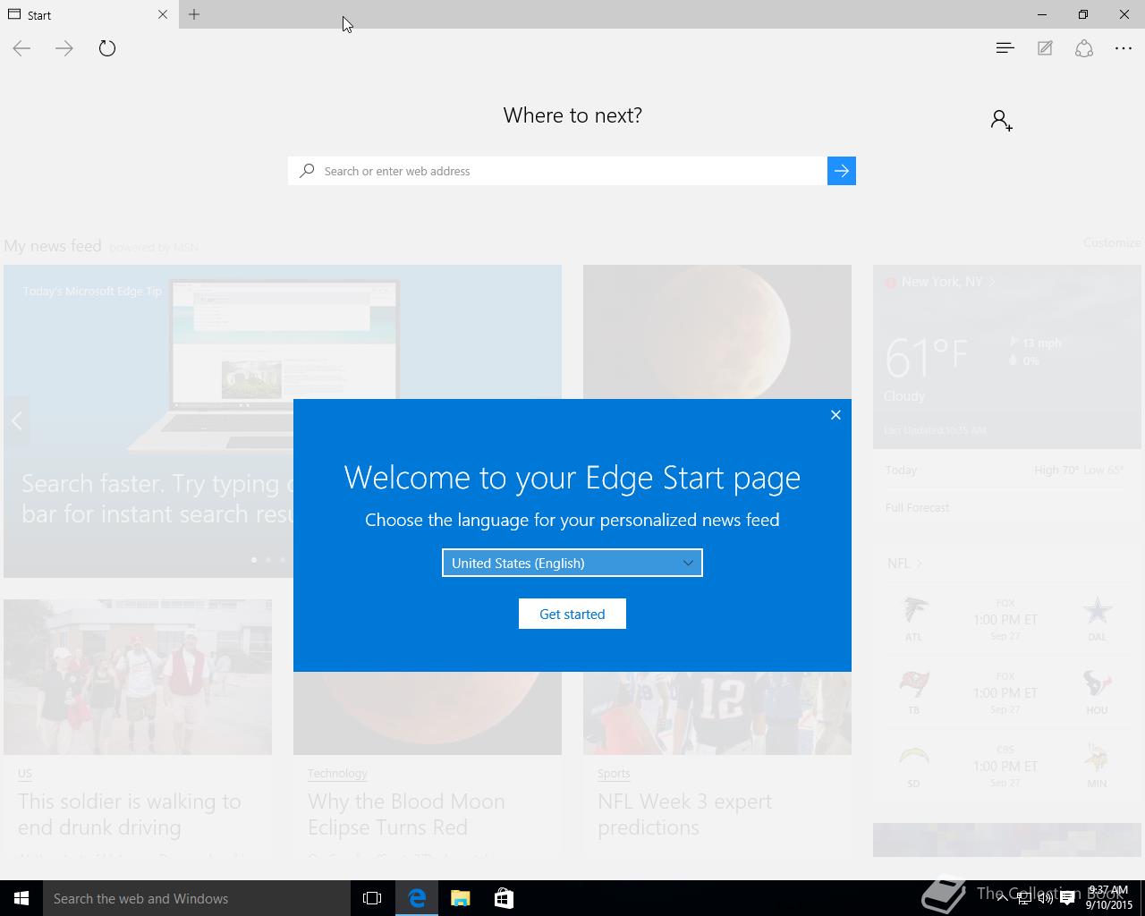Viewport: 1145px width, 916px height.
Task: Open the Store from the taskbar
Action: point(504,898)
